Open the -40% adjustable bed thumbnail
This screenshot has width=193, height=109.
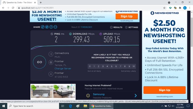click(x=64, y=92)
